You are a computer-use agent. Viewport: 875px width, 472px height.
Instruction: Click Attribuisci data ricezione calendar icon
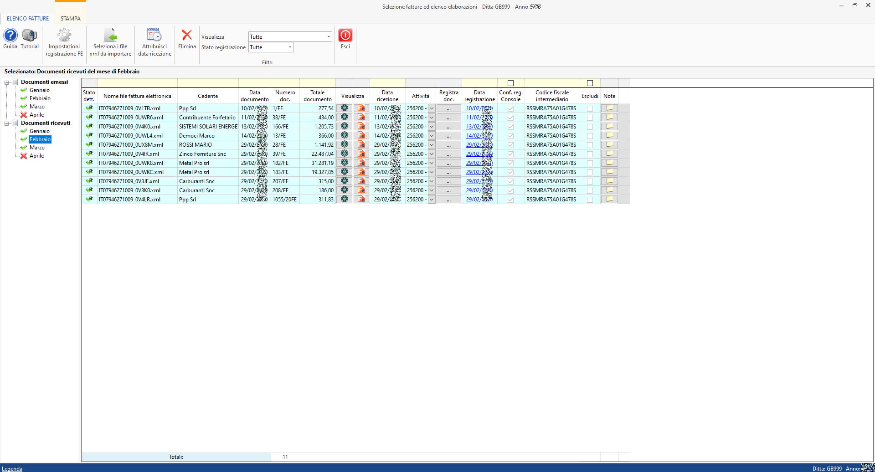click(x=154, y=36)
